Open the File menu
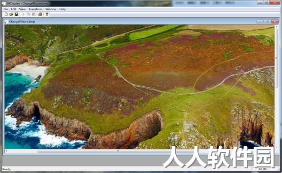The image size is (282, 173). pos(6,9)
